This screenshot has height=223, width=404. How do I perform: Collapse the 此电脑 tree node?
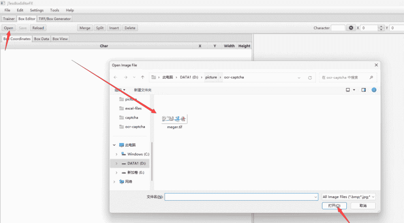[x=114, y=145]
